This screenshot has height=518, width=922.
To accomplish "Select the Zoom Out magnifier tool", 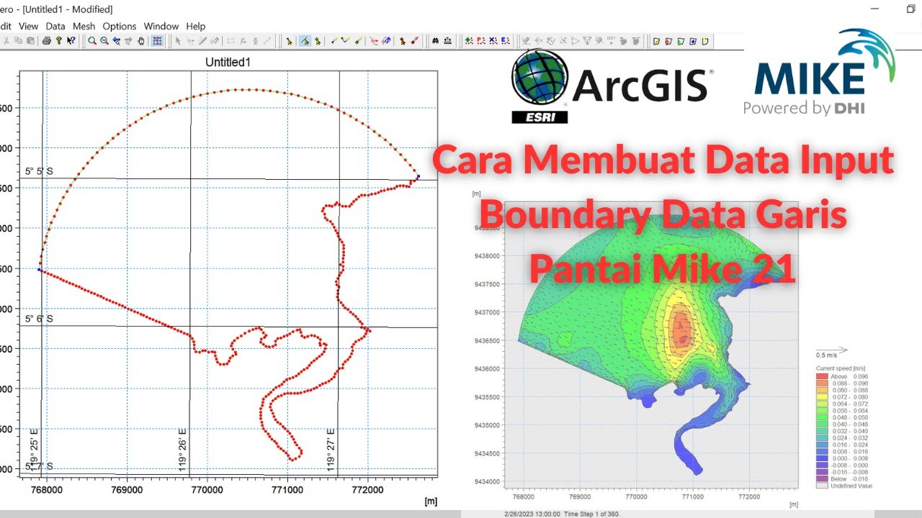I will [x=104, y=41].
